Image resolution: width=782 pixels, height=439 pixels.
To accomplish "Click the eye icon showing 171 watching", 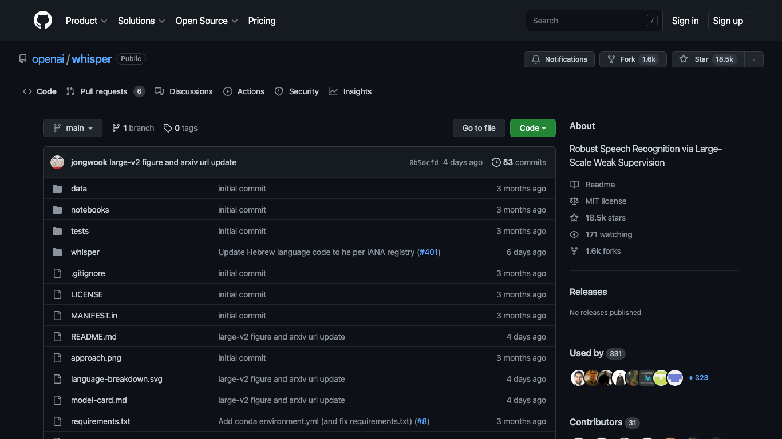I will pyautogui.click(x=574, y=234).
